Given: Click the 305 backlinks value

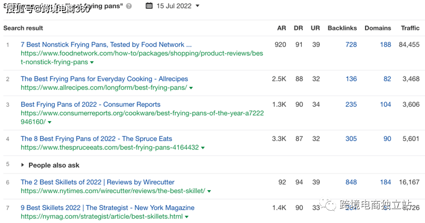Looking at the screenshot, I should pos(351,139).
